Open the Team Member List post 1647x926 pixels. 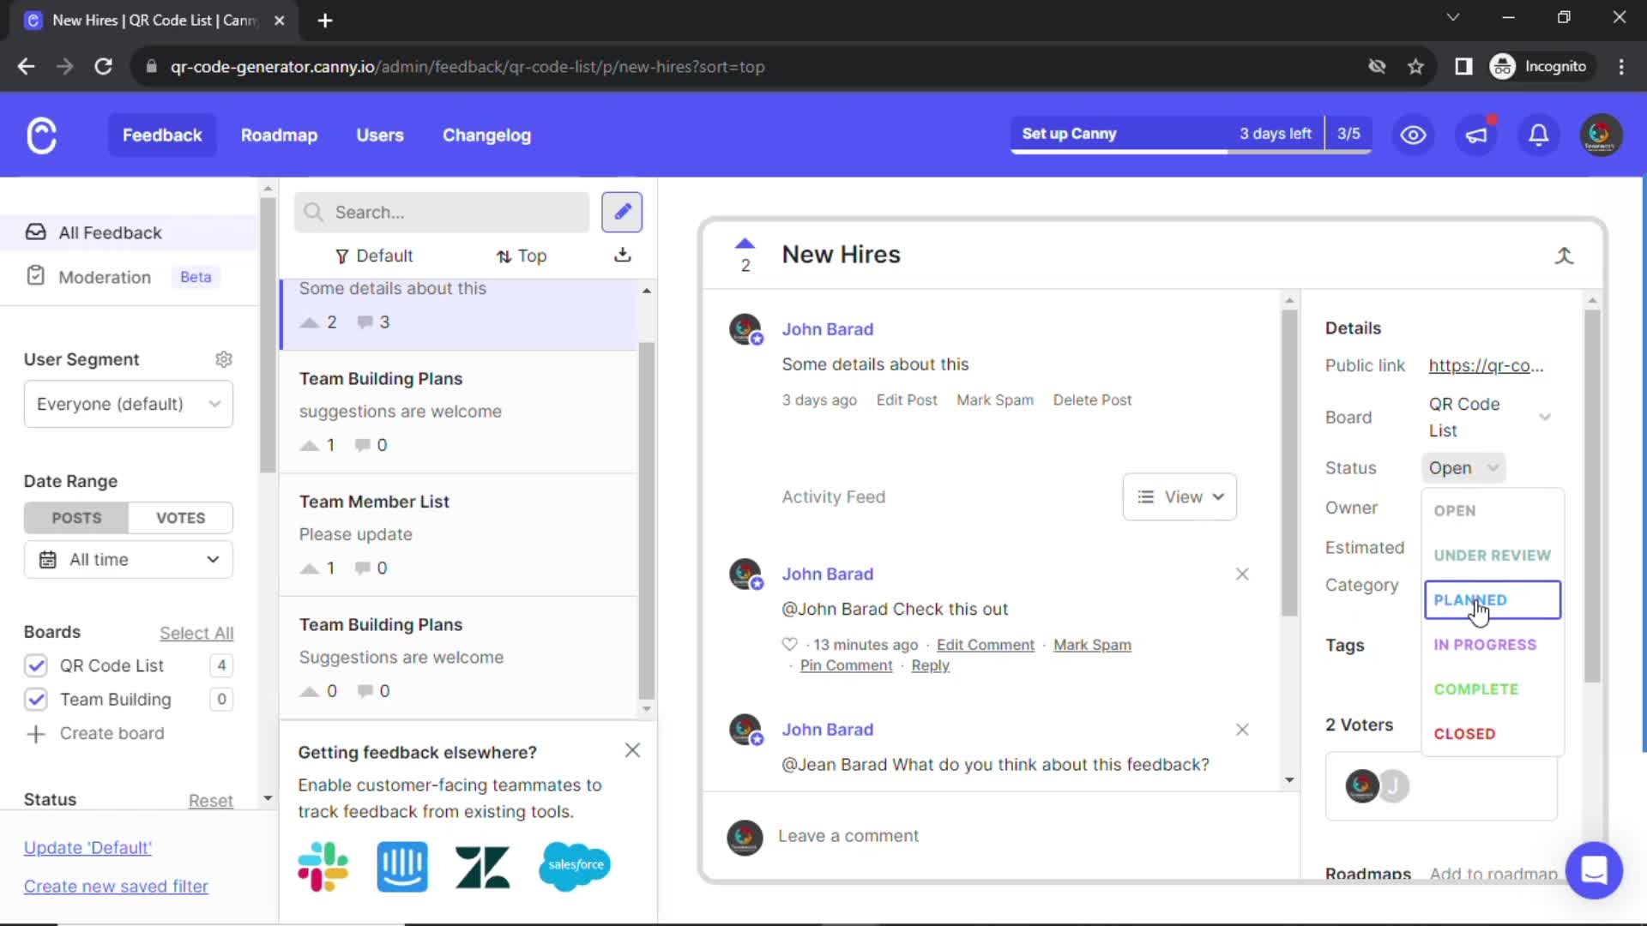click(459, 534)
